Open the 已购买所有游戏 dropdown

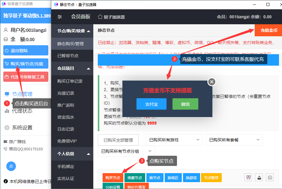click(174, 140)
